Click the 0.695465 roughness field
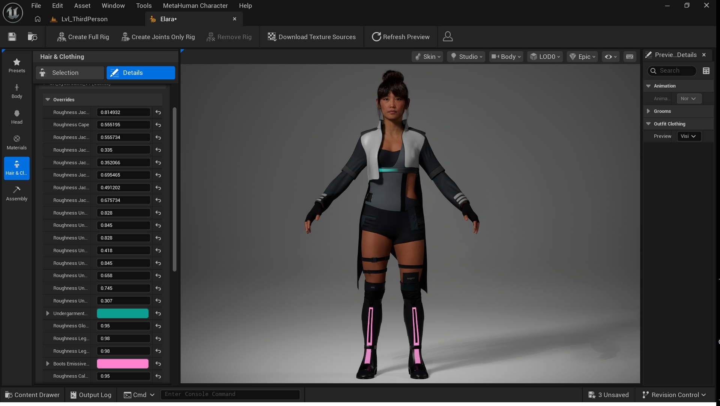 [x=123, y=175]
